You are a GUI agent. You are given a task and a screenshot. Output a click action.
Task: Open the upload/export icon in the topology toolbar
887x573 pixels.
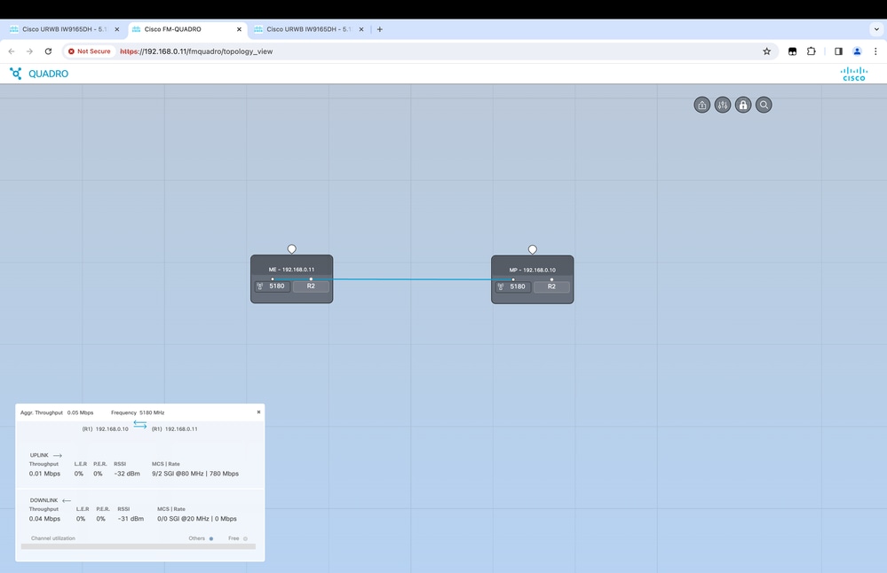pyautogui.click(x=702, y=105)
